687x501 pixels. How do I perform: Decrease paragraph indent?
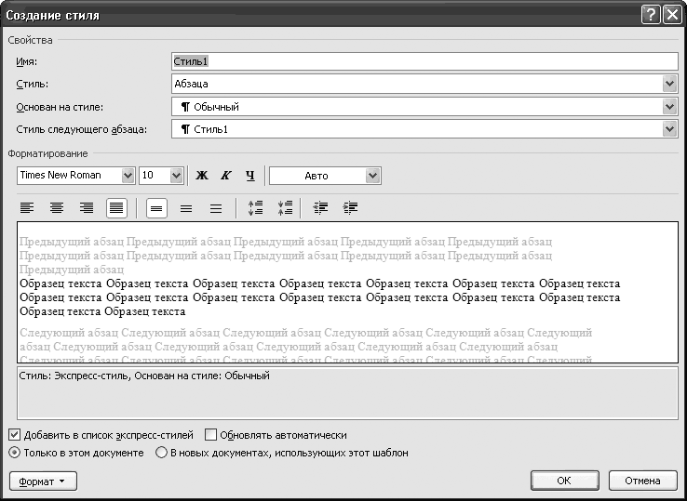321,208
